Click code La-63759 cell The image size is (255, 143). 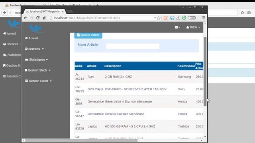(80, 126)
